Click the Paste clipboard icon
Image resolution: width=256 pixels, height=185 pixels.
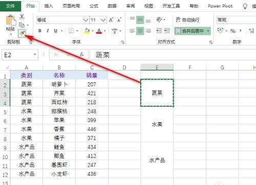[11, 20]
